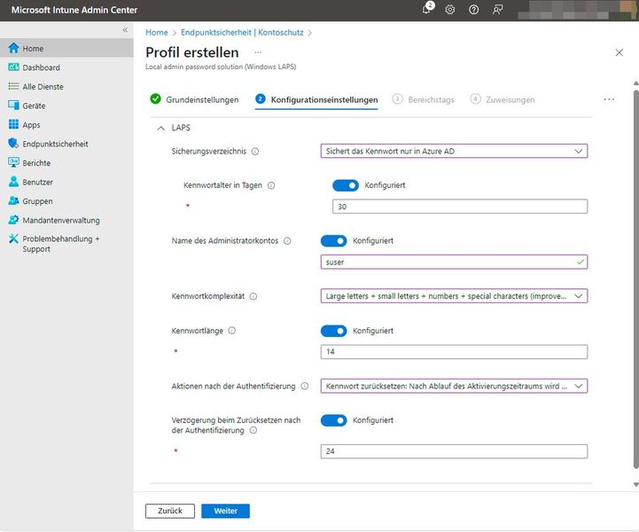The height and width of the screenshot is (532, 639).
Task: Show info for Name des Administratorkontos
Action: coord(287,241)
